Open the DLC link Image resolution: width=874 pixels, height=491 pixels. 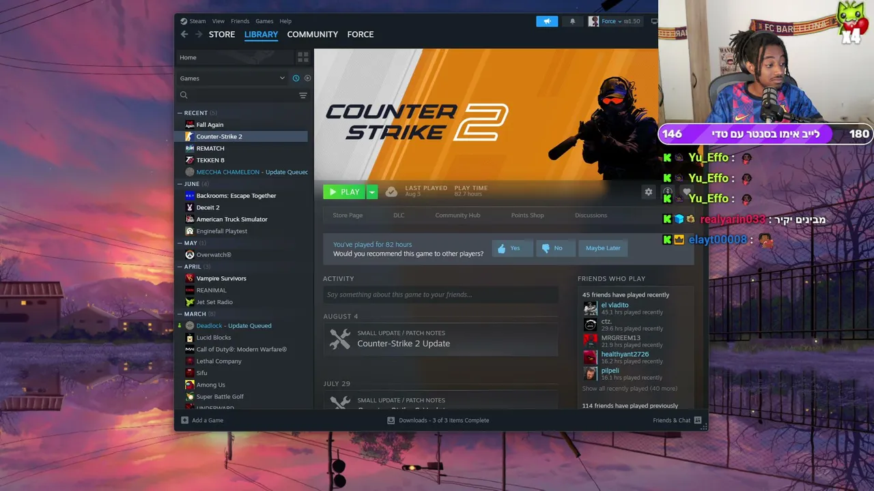pos(399,215)
